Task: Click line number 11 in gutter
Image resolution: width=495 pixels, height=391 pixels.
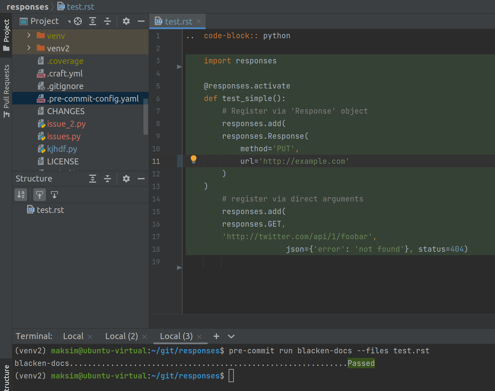Action: pos(156,161)
